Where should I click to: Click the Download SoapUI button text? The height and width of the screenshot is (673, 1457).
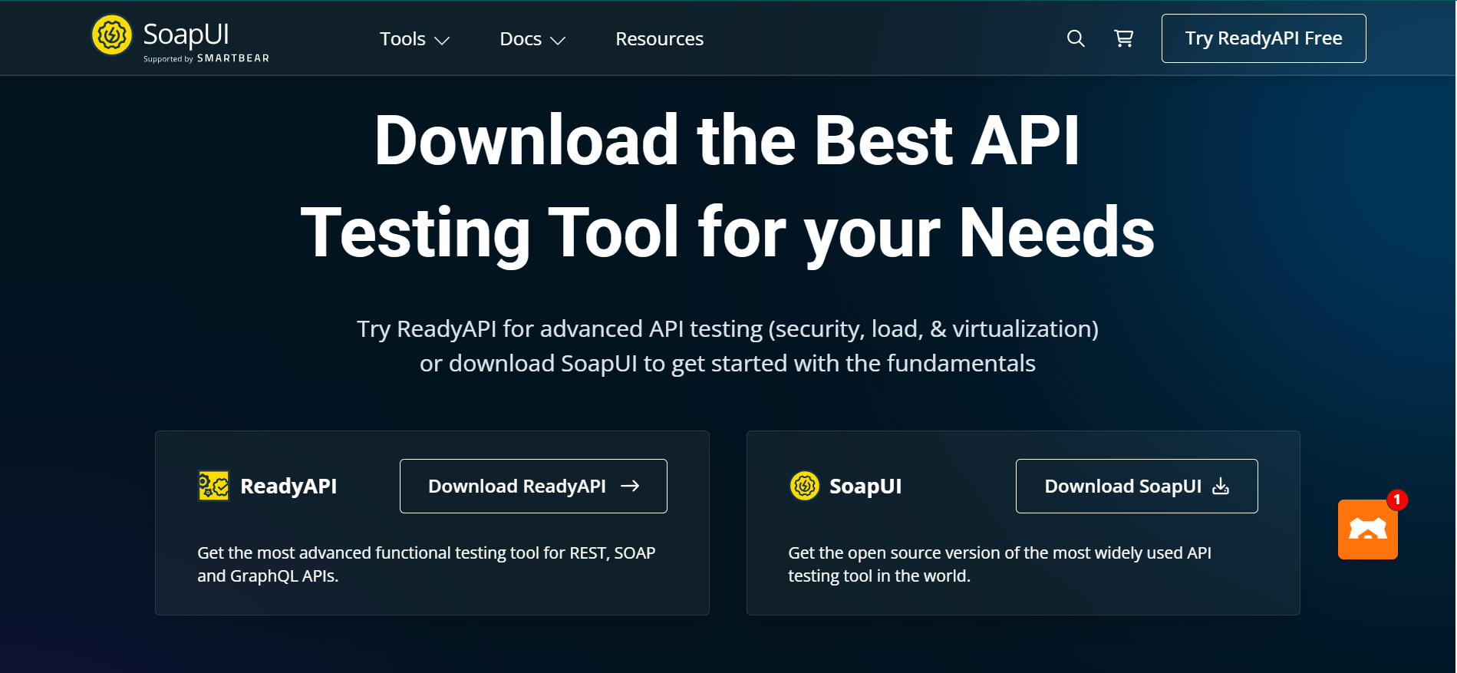tap(1122, 486)
